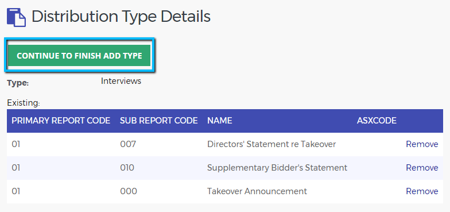Click the ASXCODE column header
The height and width of the screenshot is (212, 450).
[377, 121]
